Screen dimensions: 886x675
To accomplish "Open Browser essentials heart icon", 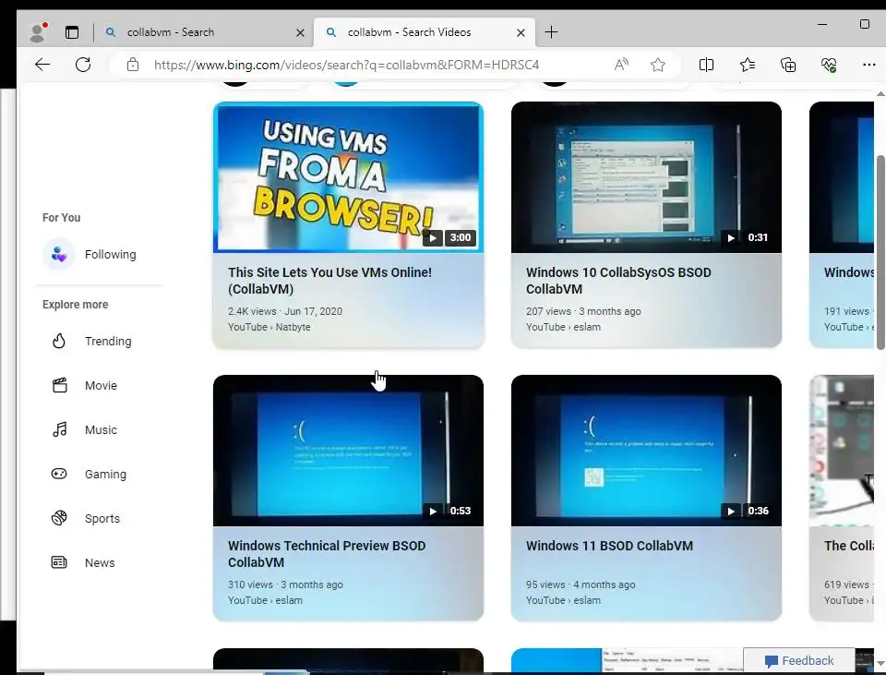I will 829,65.
